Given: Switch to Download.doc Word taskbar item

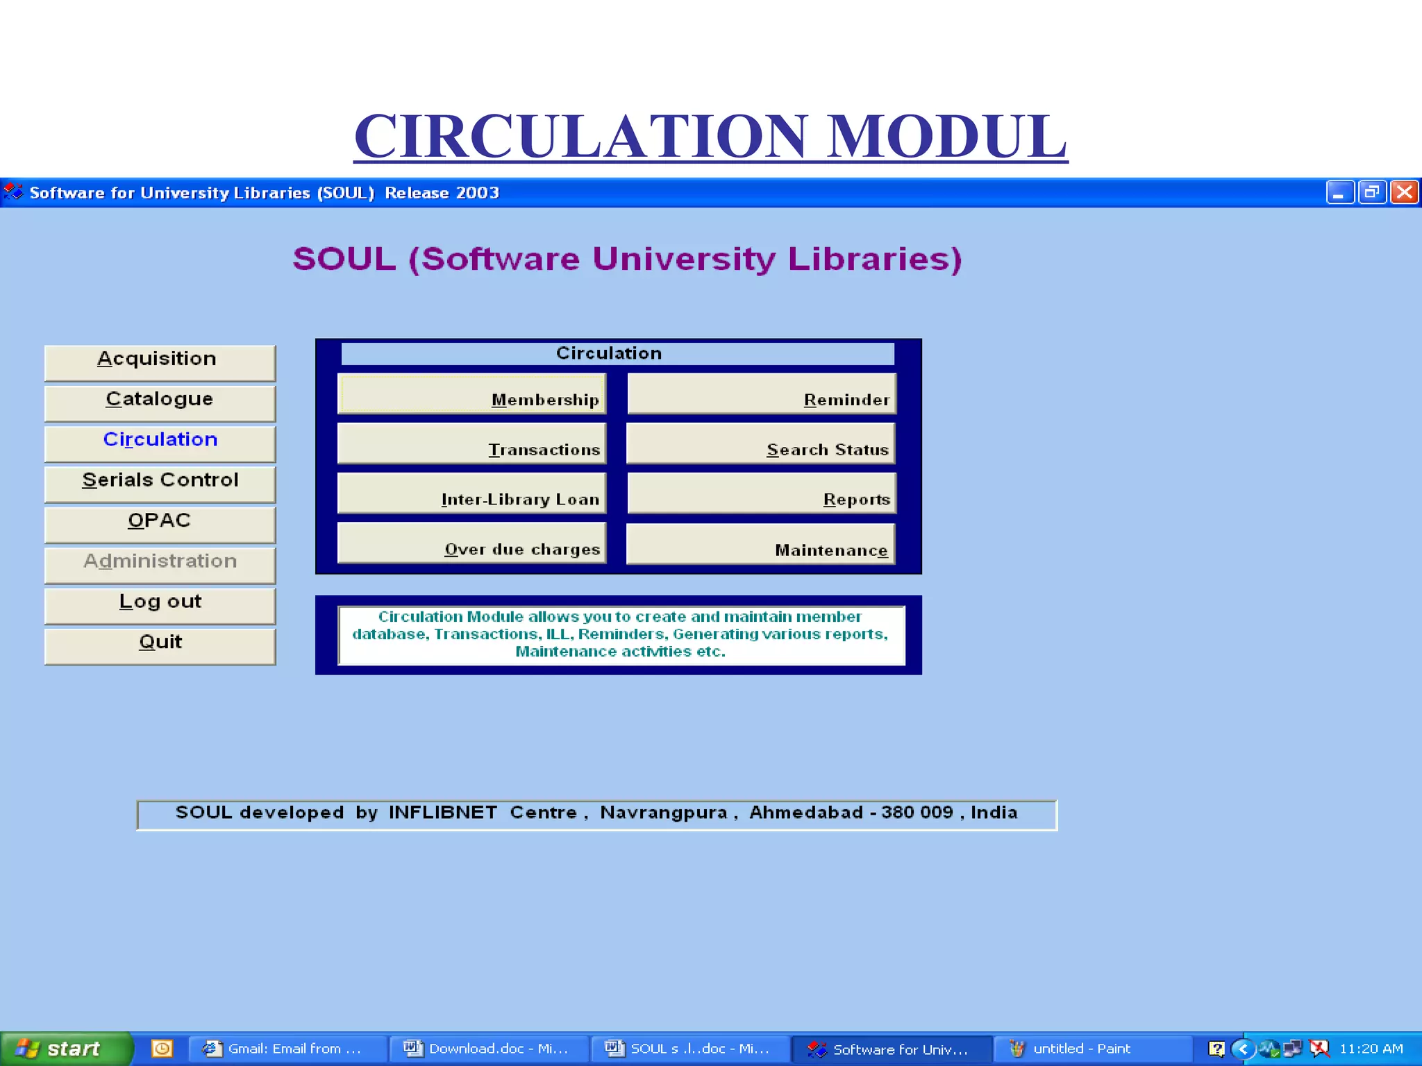Looking at the screenshot, I should 489,1049.
